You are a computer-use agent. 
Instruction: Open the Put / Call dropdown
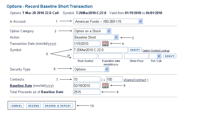tap(155, 56)
